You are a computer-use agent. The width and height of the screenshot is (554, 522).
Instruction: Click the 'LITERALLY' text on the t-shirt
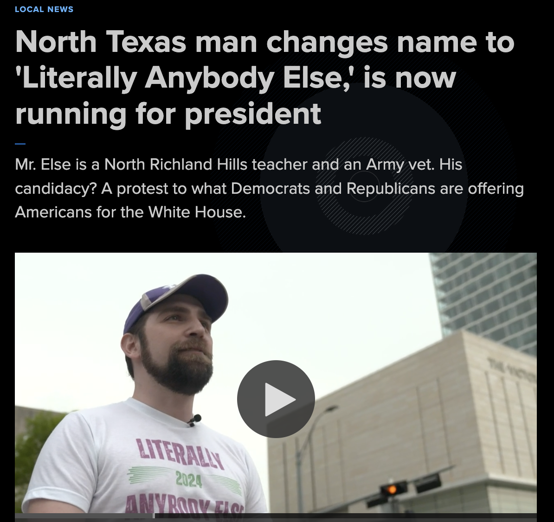(180, 453)
